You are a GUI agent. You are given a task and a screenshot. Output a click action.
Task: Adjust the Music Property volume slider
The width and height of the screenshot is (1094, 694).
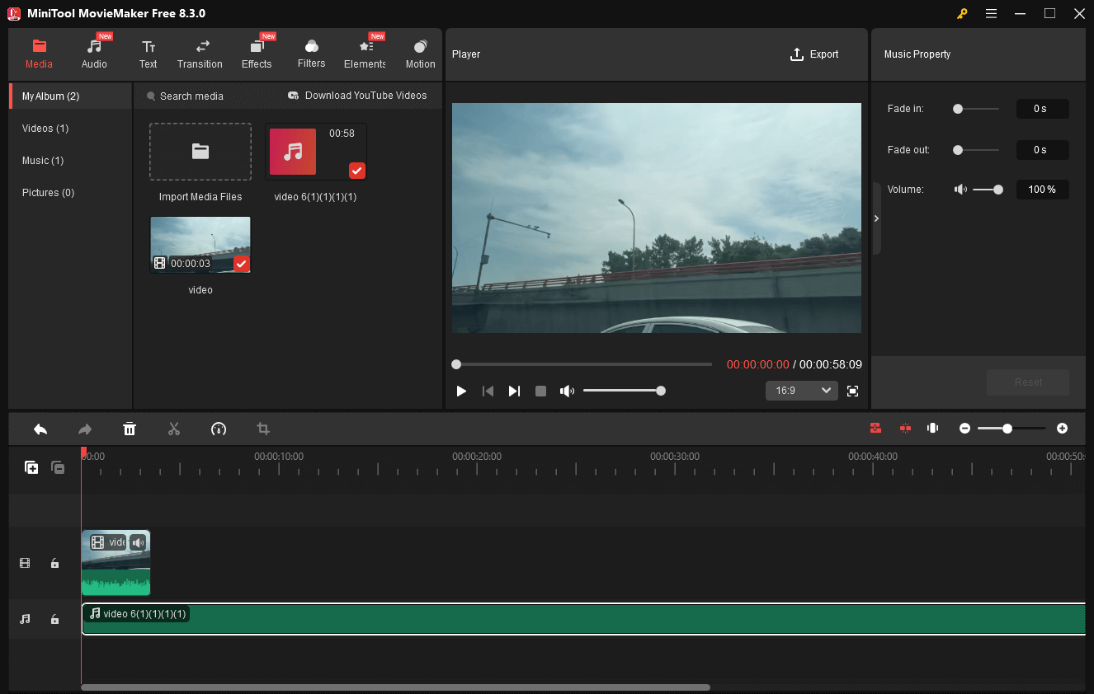coord(988,190)
